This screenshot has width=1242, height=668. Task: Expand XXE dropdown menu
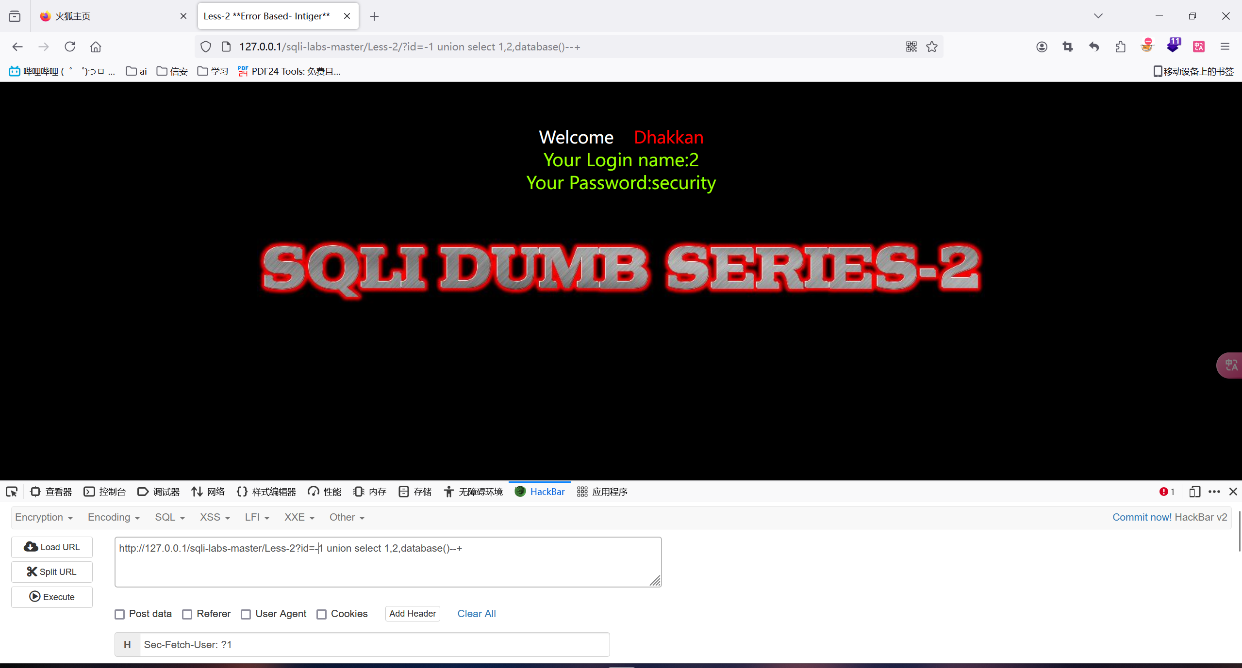tap(299, 517)
